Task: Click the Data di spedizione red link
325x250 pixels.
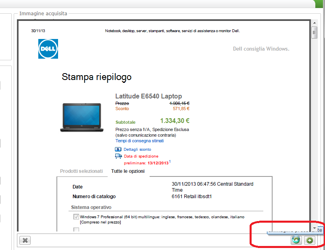Action: [141, 156]
